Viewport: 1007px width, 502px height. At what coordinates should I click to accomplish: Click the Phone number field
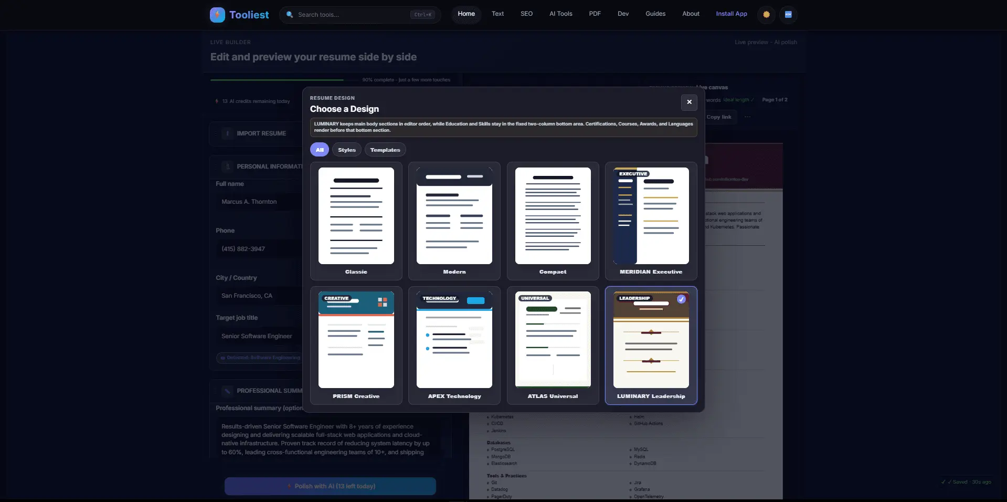(259, 249)
